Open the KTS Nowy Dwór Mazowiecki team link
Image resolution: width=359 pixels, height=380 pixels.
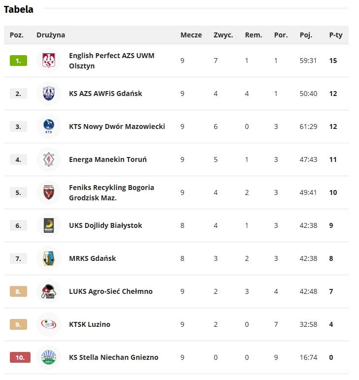pyautogui.click(x=117, y=127)
